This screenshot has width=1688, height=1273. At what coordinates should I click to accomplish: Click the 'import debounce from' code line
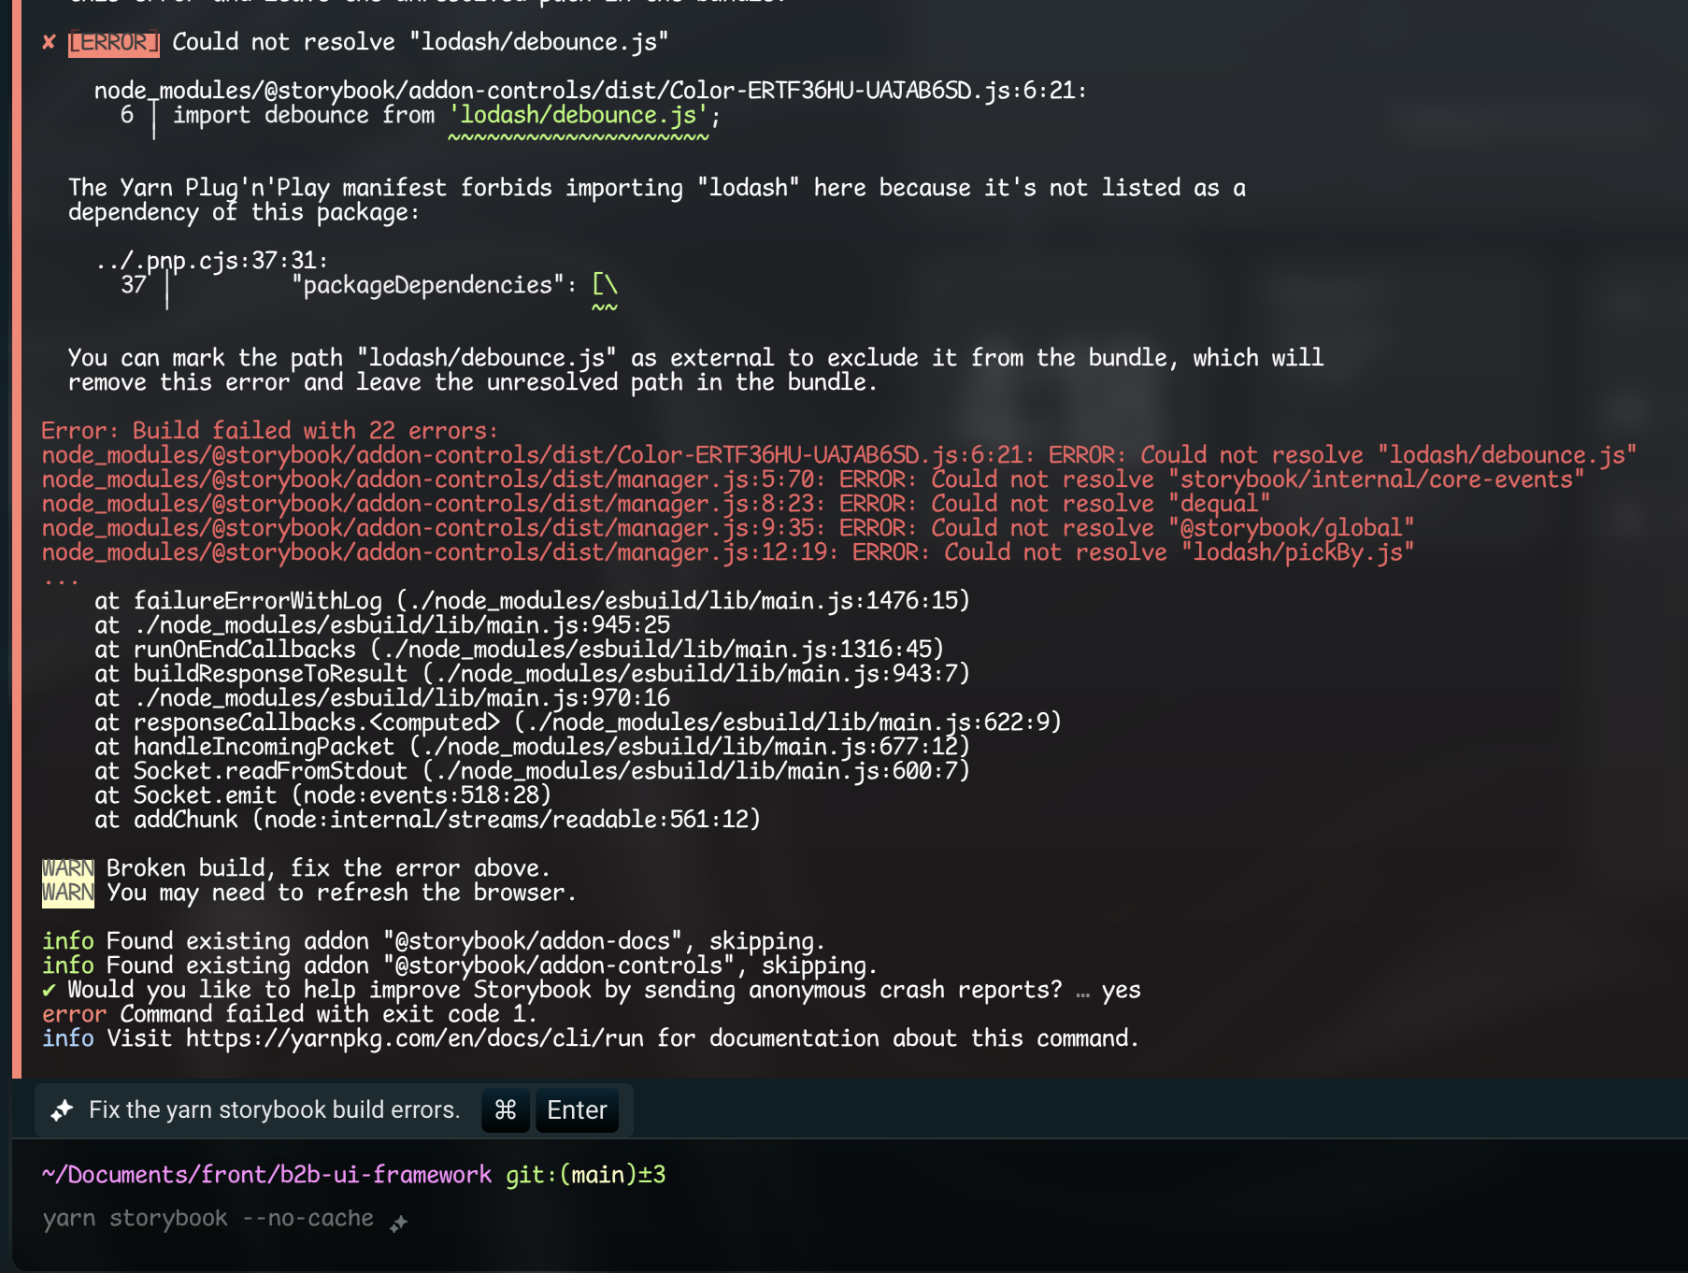pos(447,115)
